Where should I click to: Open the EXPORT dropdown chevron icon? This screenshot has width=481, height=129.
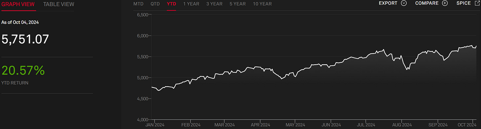point(404,3)
